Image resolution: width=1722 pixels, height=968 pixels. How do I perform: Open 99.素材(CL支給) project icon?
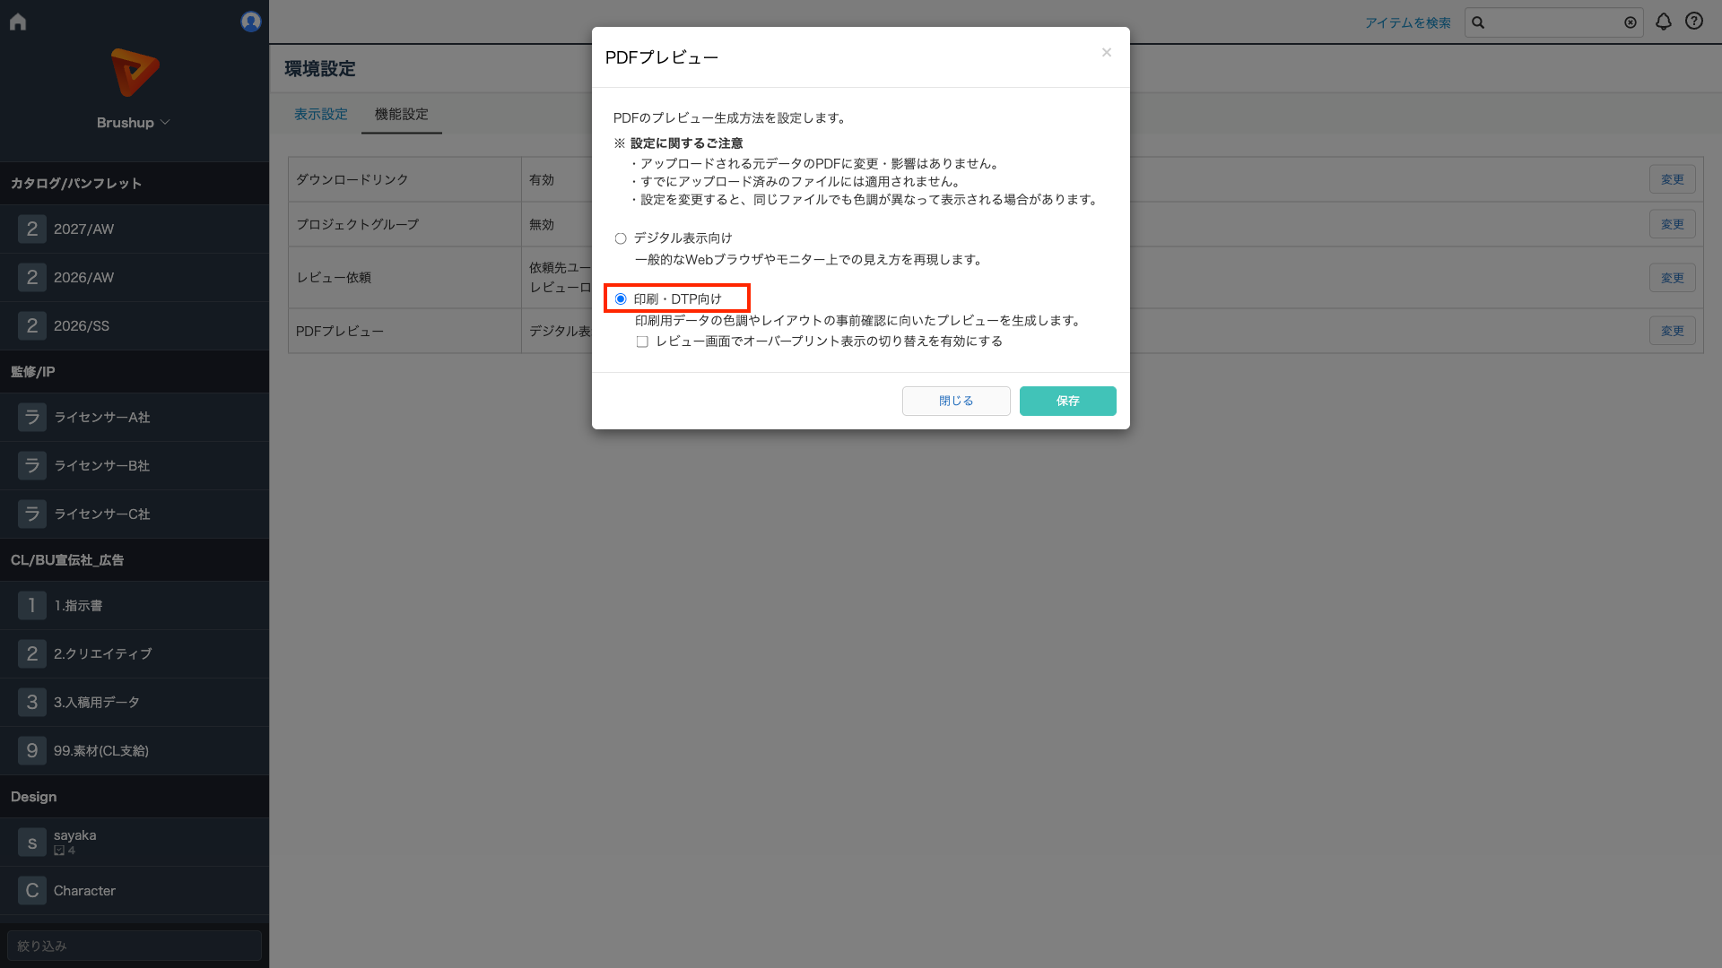(32, 750)
